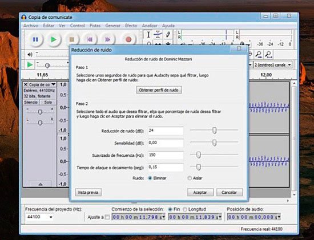Open the Editar menu
This screenshot has width=314, height=240.
[x=49, y=26]
